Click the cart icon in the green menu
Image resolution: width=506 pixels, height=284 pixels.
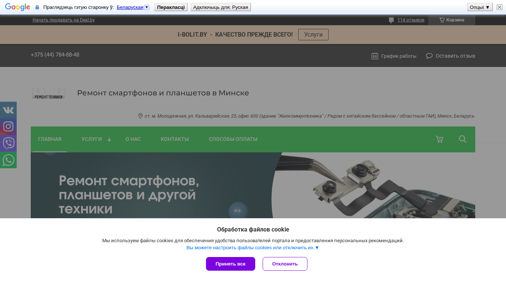[x=439, y=139]
